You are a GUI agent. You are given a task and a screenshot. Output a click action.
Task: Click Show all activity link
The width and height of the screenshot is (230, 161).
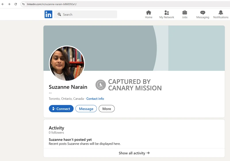pos(134,153)
